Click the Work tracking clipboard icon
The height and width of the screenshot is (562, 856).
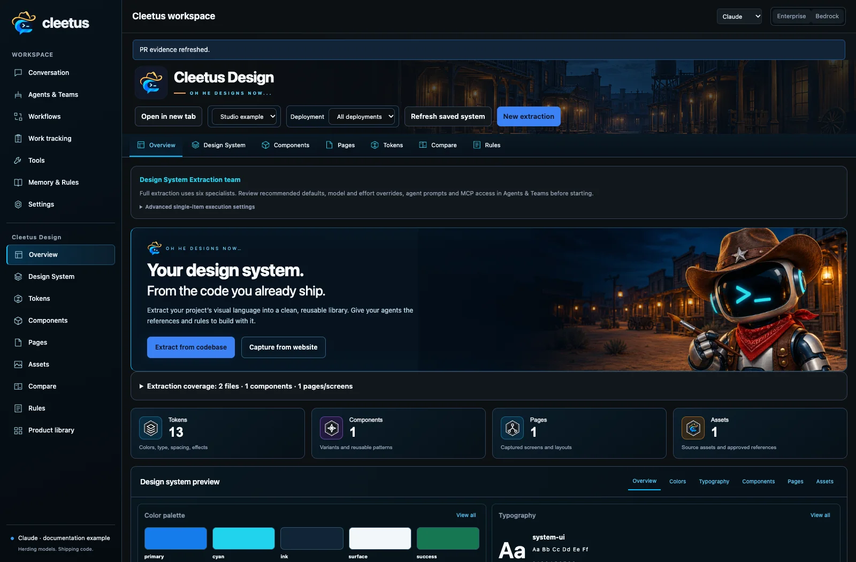18,139
